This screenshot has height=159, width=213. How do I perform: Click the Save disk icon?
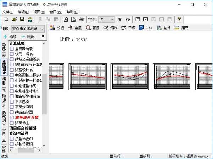(22, 19)
